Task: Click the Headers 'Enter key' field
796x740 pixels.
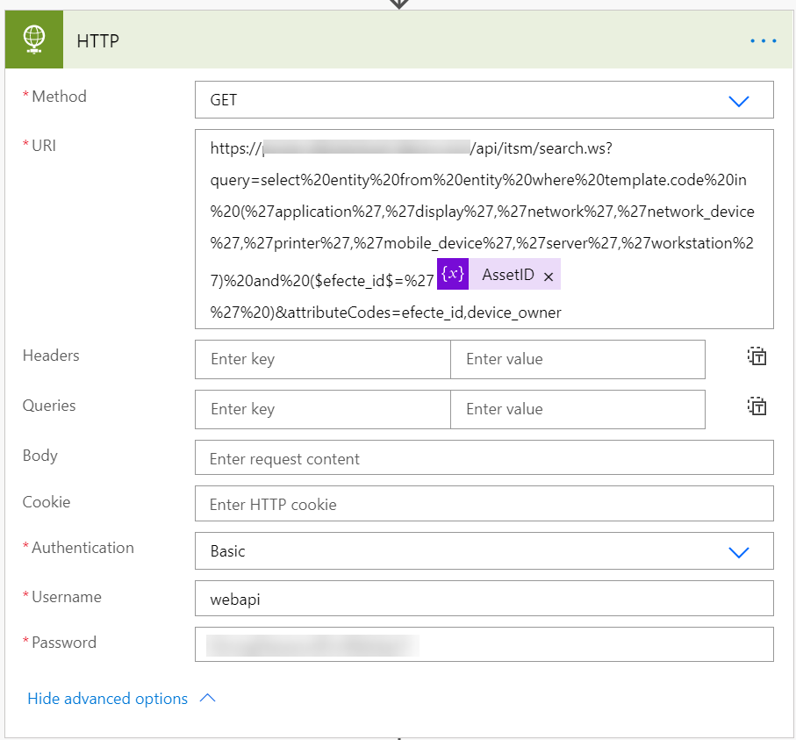Action: point(322,359)
